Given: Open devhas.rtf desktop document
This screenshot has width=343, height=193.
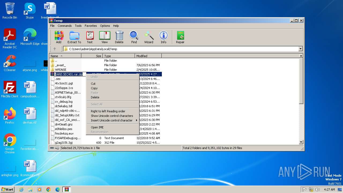Looking at the screenshot, I should [x=30, y=116].
